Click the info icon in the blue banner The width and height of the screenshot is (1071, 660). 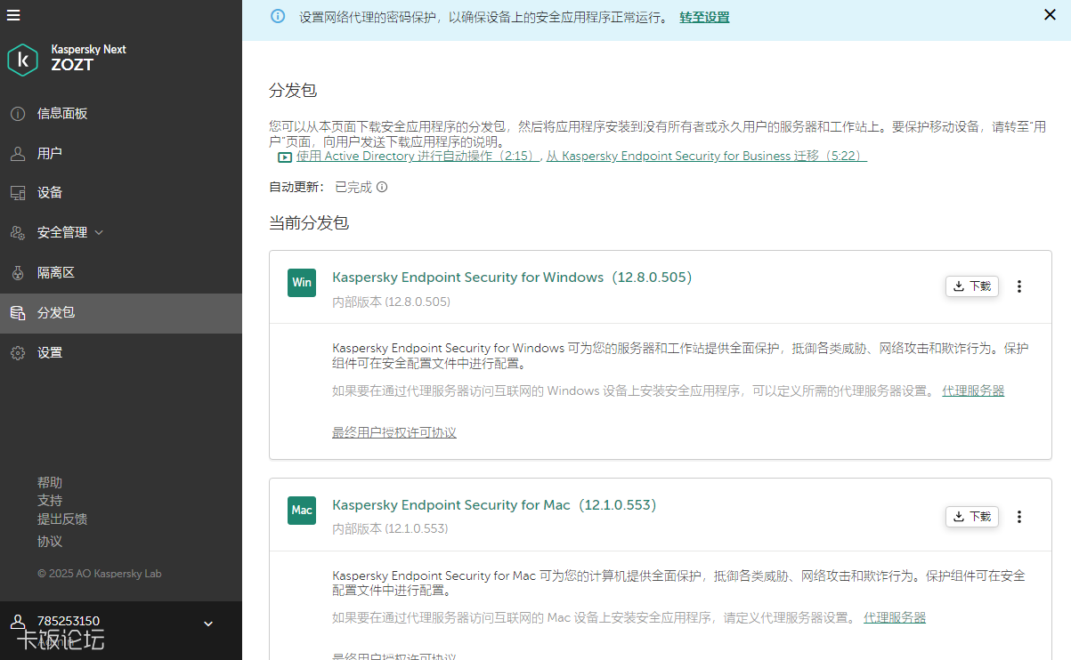pos(279,16)
